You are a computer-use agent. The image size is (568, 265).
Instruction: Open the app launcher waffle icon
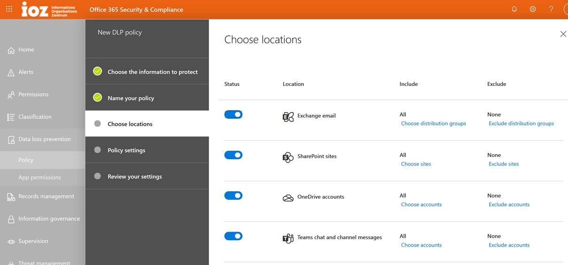point(9,9)
